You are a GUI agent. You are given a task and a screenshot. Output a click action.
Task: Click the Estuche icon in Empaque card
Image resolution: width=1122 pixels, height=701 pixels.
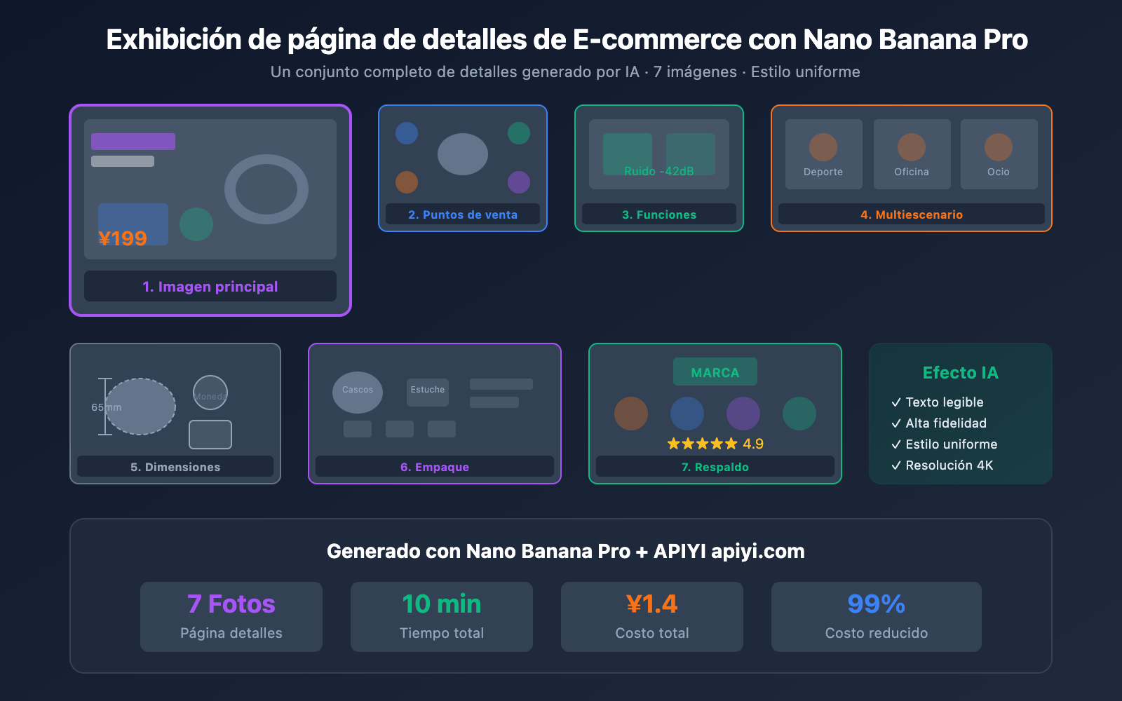click(427, 392)
